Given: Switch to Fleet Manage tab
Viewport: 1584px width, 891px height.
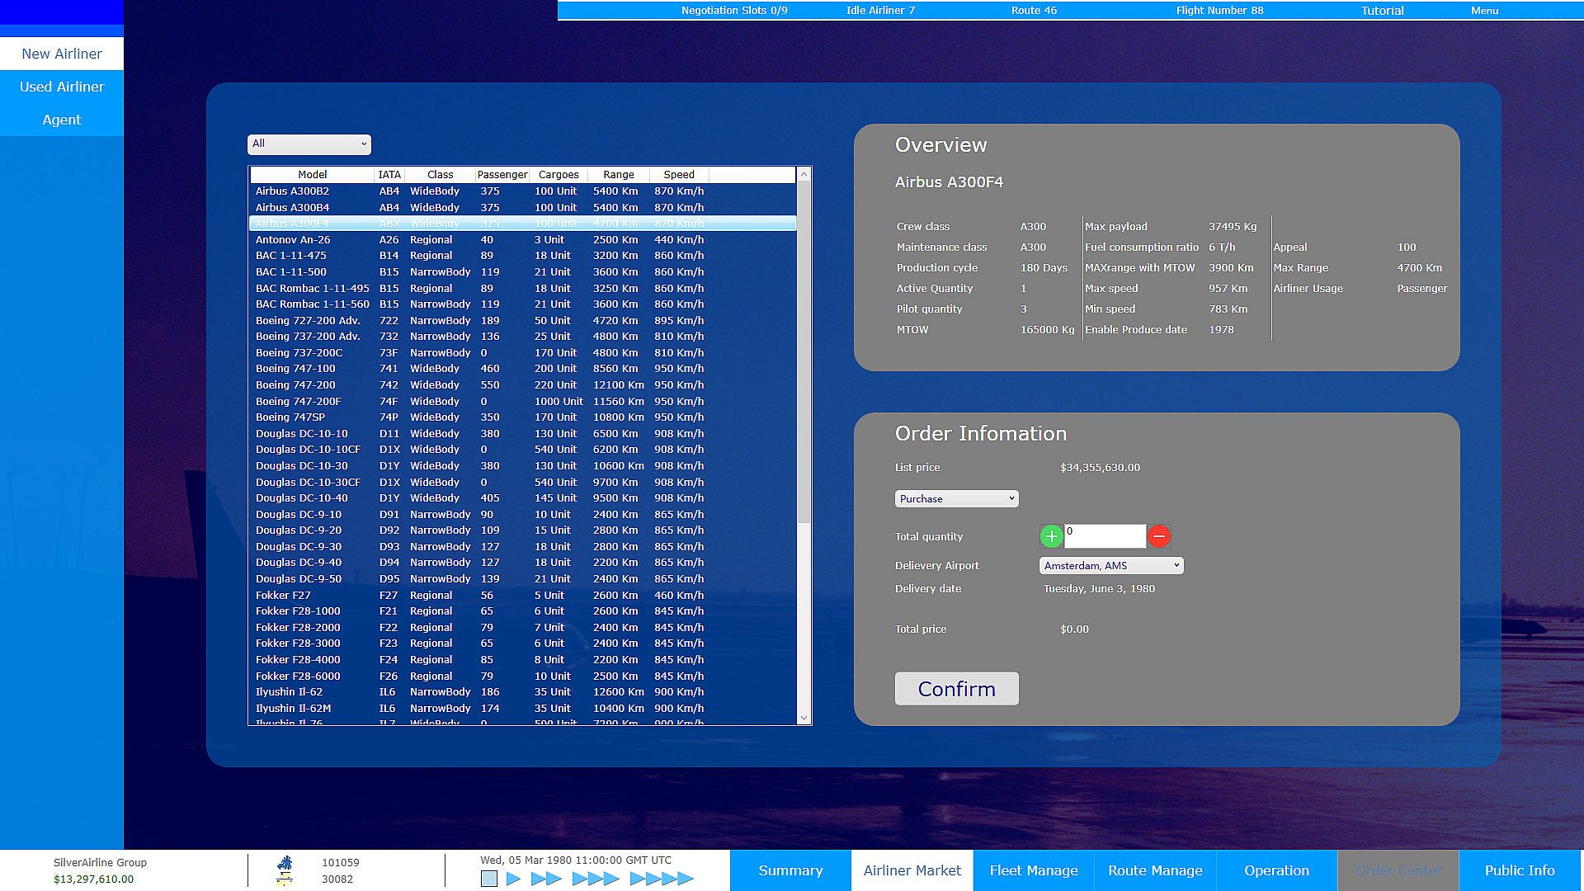Looking at the screenshot, I should [x=1033, y=870].
